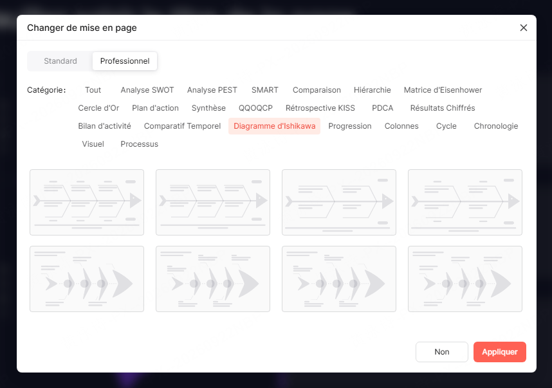Choose first bottom-row arrow fish layout
552x388 pixels.
[x=87, y=279]
